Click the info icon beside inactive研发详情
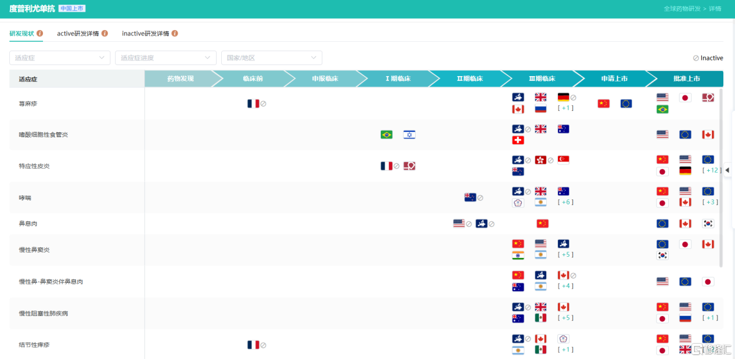This screenshot has height=359, width=735. [175, 34]
